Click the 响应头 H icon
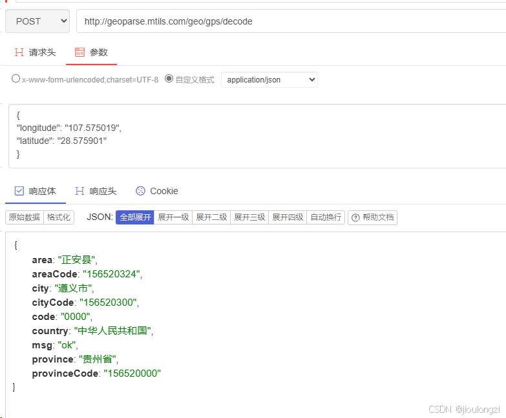Screen dimensions: 506x418 [x=79, y=191]
